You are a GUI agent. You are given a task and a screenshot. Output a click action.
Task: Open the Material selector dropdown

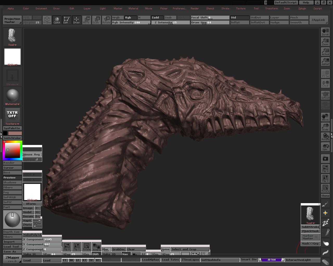12,104
